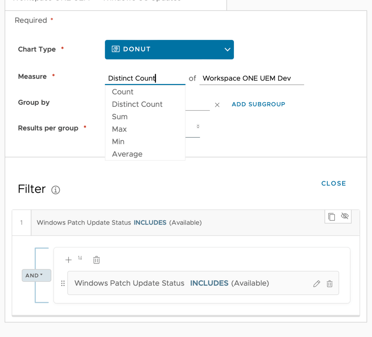
Task: Click the copy filter icon
Action: [331, 217]
